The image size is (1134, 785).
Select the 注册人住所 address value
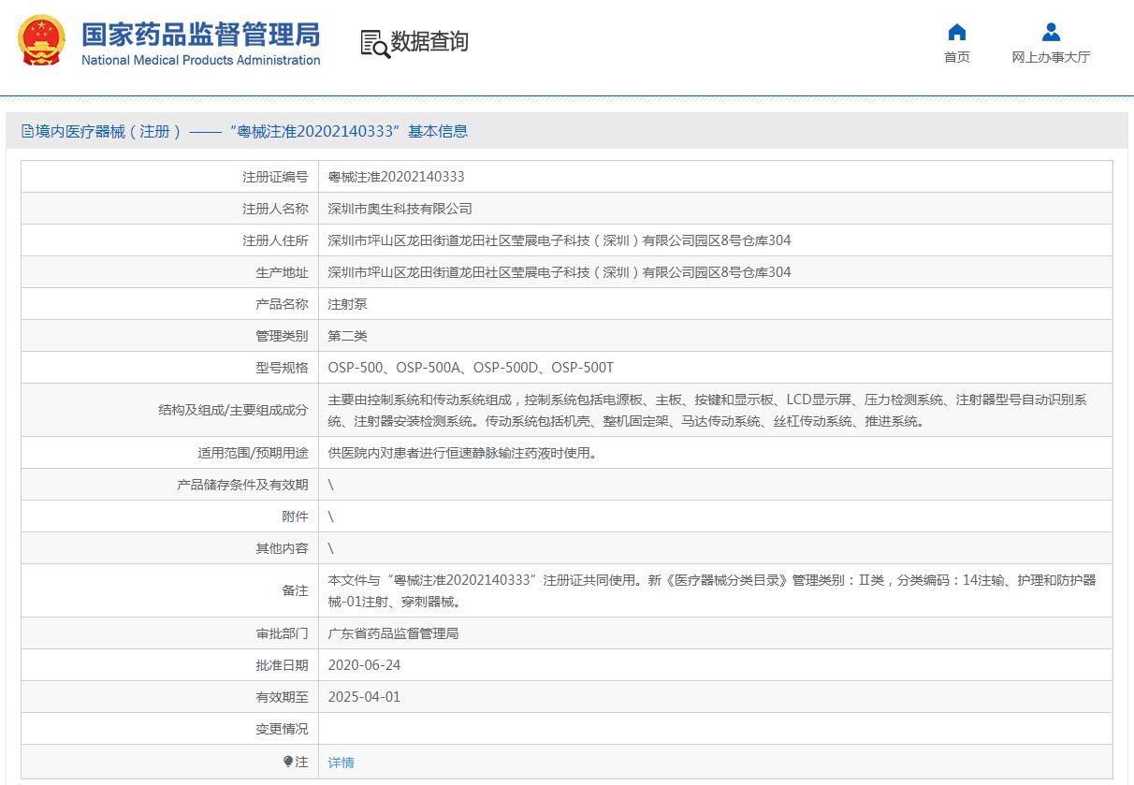(x=560, y=240)
